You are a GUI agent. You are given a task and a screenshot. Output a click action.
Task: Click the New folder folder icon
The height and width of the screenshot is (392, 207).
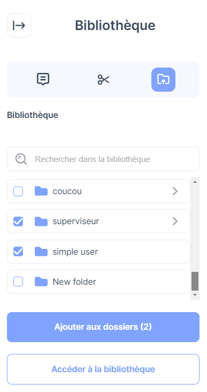(41, 282)
